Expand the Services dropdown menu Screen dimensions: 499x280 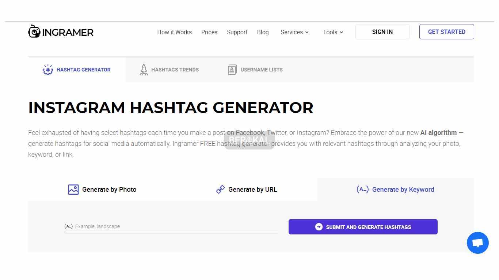point(294,32)
